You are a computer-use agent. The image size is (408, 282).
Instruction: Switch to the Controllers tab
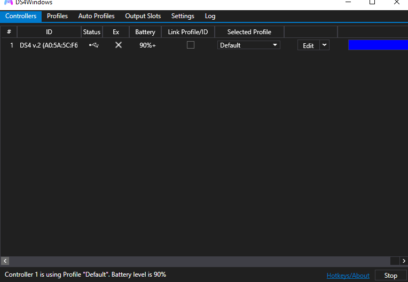[21, 16]
